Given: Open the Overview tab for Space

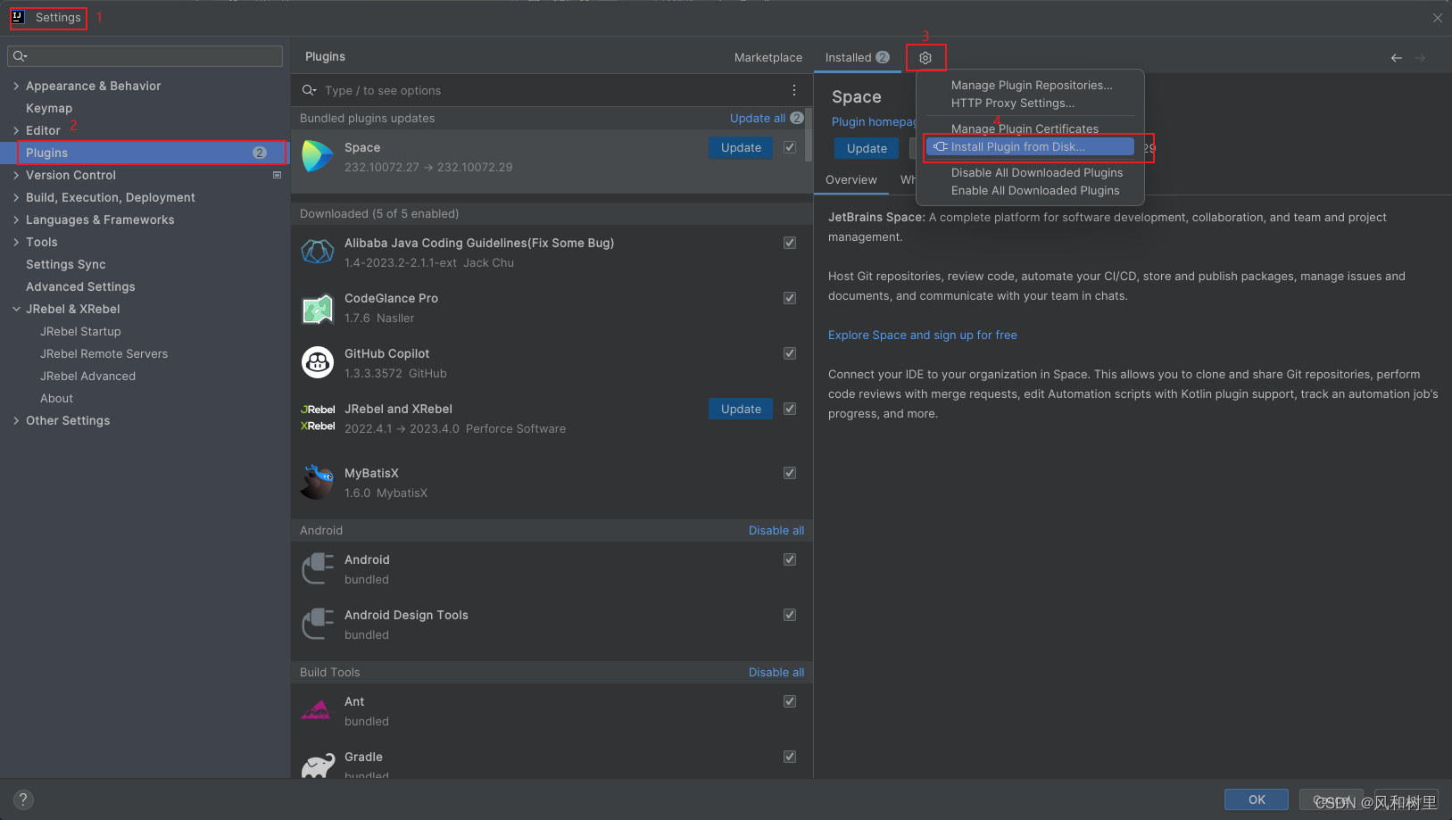Looking at the screenshot, I should pyautogui.click(x=851, y=179).
